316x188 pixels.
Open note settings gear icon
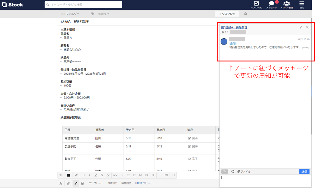pyautogui.click(x=246, y=14)
